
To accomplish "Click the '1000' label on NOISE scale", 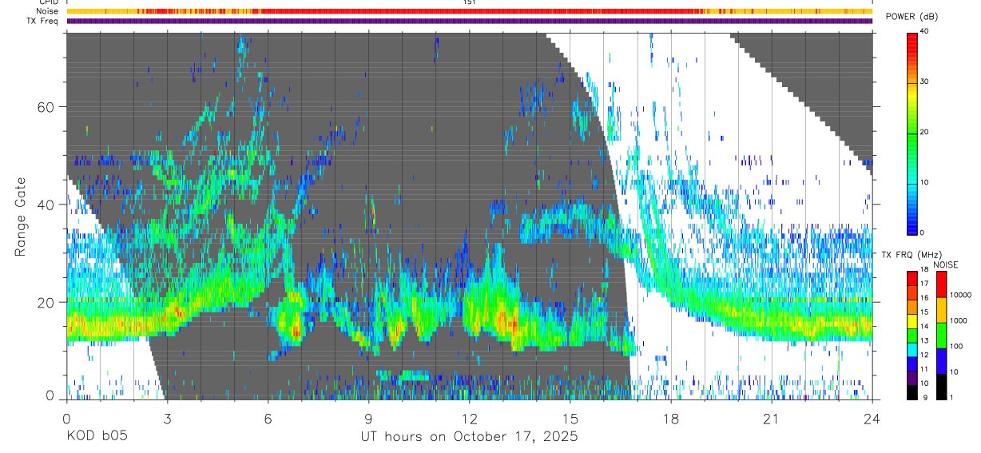I will click(958, 320).
